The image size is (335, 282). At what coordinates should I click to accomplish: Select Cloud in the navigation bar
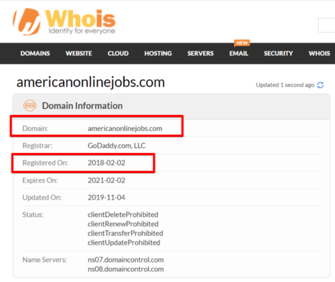pos(118,53)
